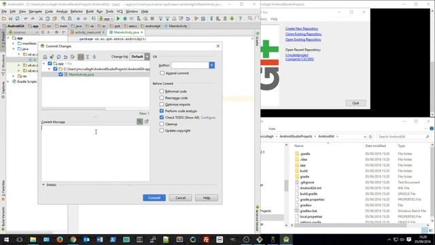The image size is (435, 245).
Task: Click inside the Commit Message text area
Action: [95, 153]
